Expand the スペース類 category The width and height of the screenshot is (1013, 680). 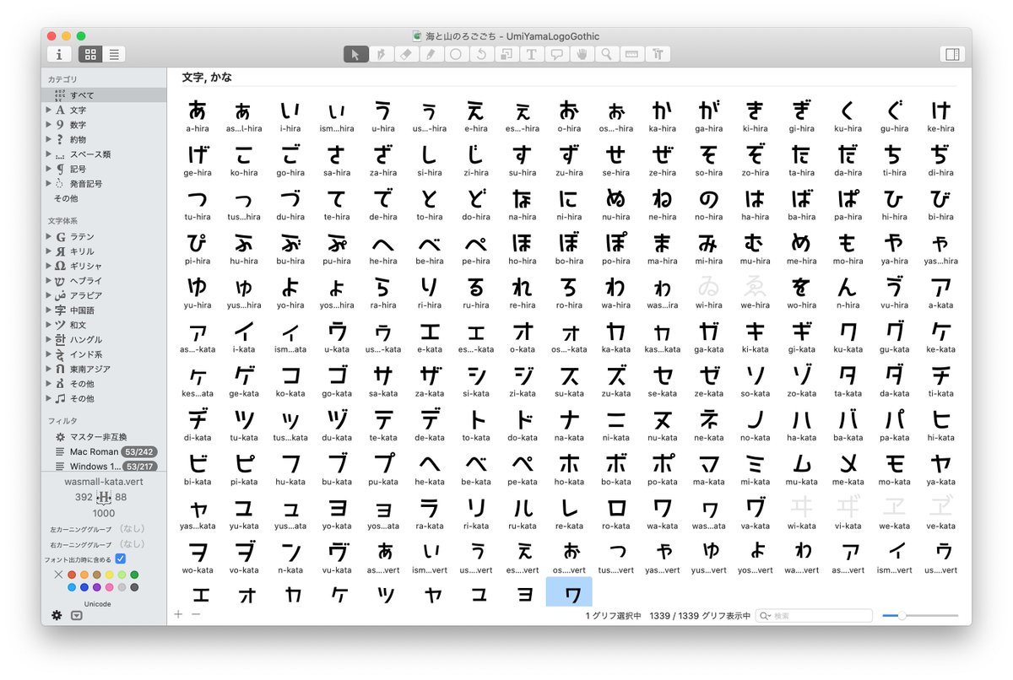[x=48, y=154]
